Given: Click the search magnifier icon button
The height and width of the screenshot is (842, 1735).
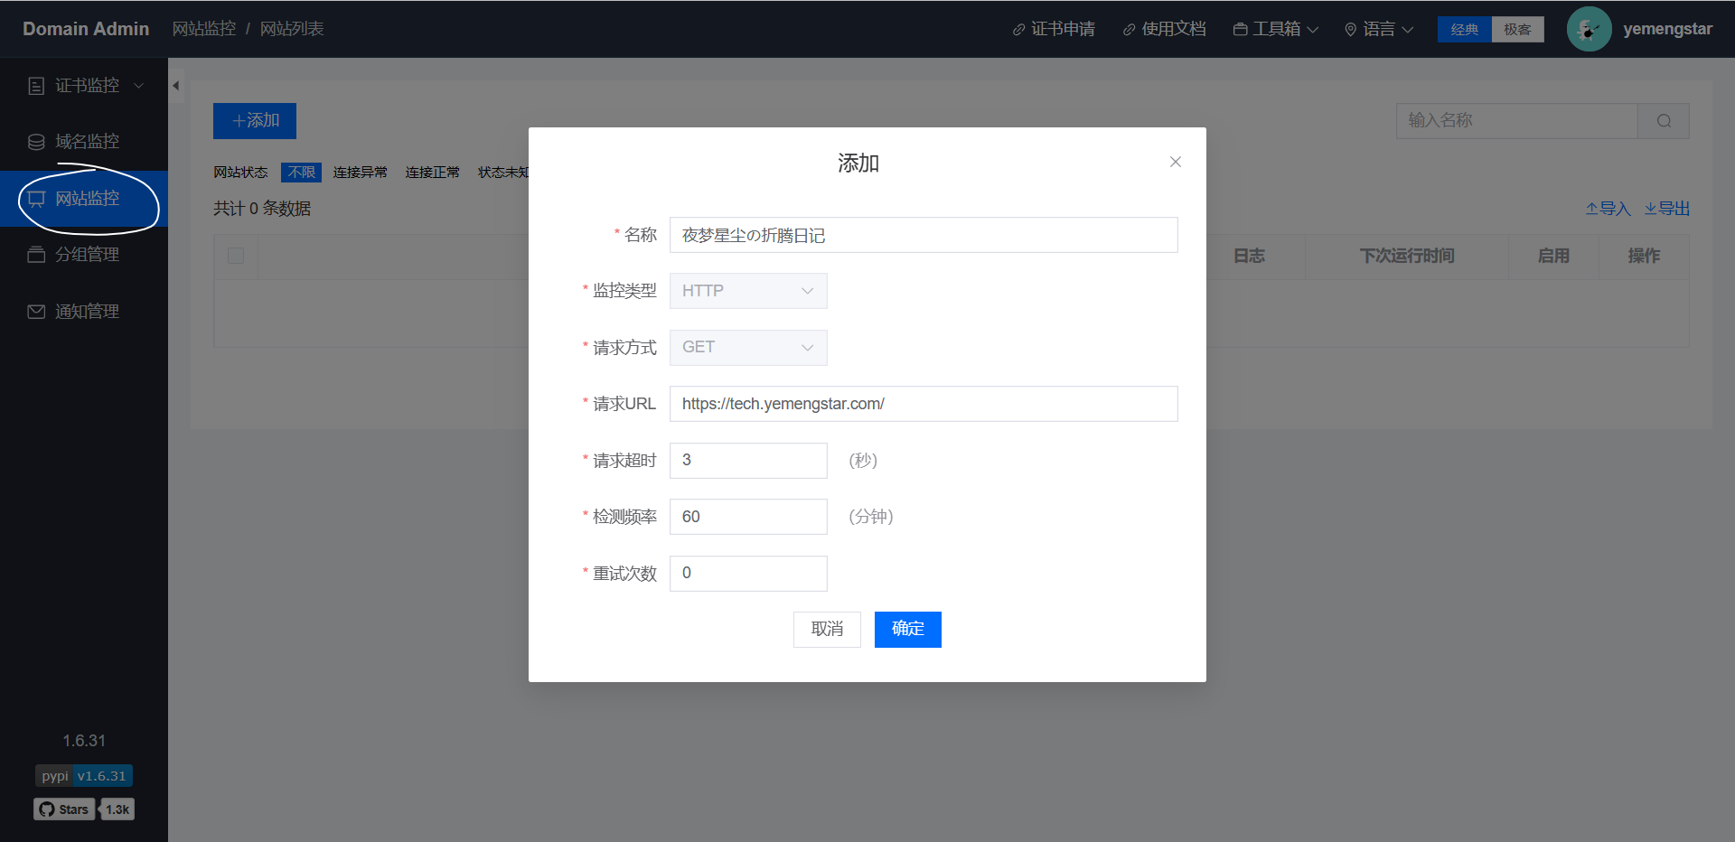Looking at the screenshot, I should click(x=1664, y=121).
